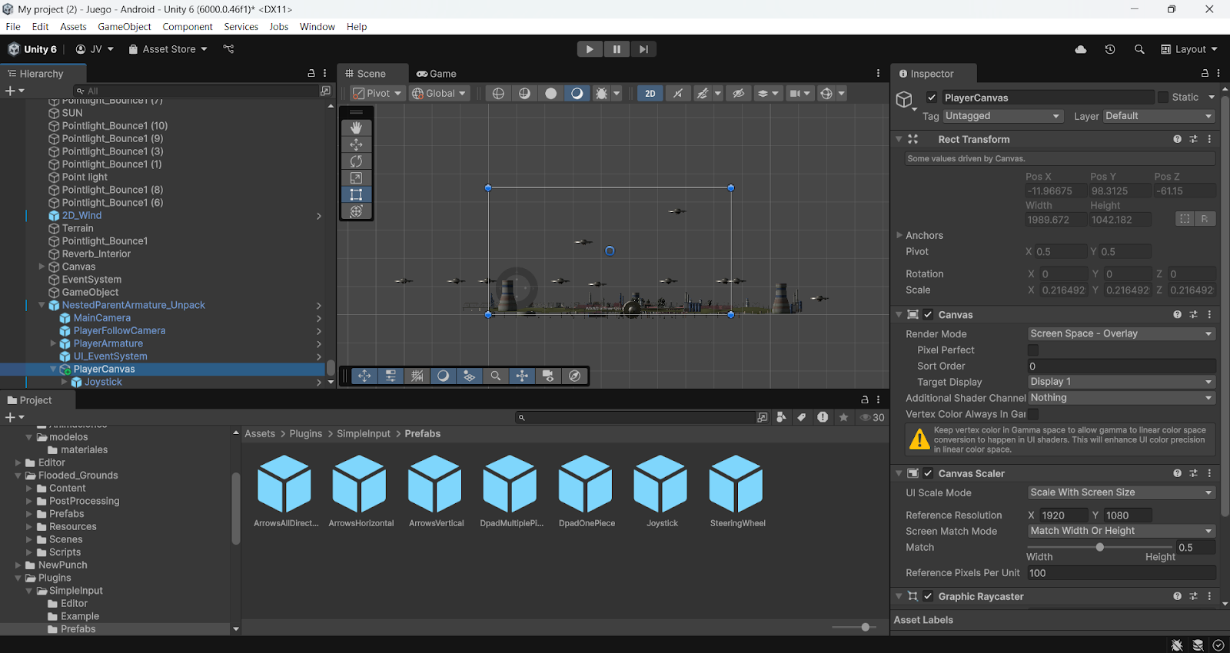The image size is (1230, 653).
Task: Open Canvas component more options menu
Action: click(1209, 315)
